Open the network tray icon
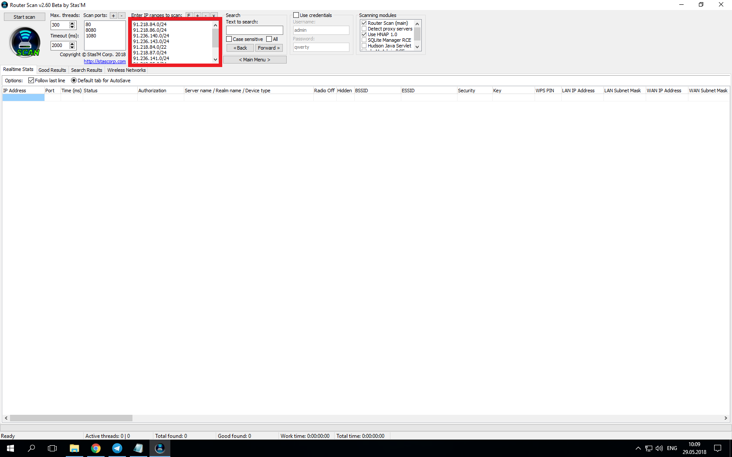Viewport: 732px width, 457px height. click(x=649, y=448)
